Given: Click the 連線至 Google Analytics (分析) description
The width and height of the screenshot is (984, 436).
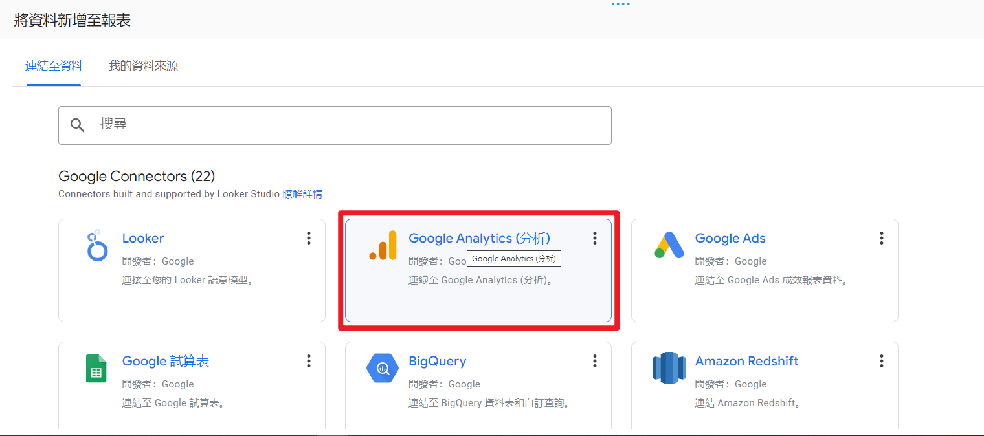Looking at the screenshot, I should (481, 280).
